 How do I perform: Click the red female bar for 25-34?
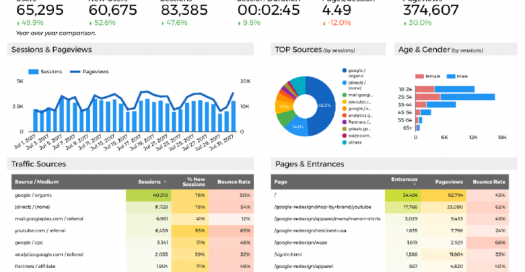tap(428, 97)
